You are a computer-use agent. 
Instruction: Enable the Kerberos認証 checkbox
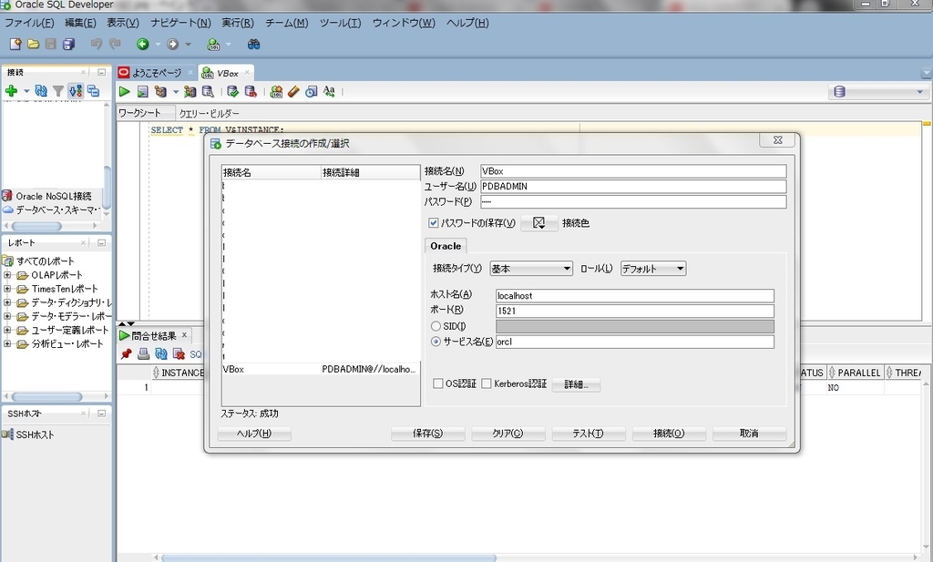487,383
